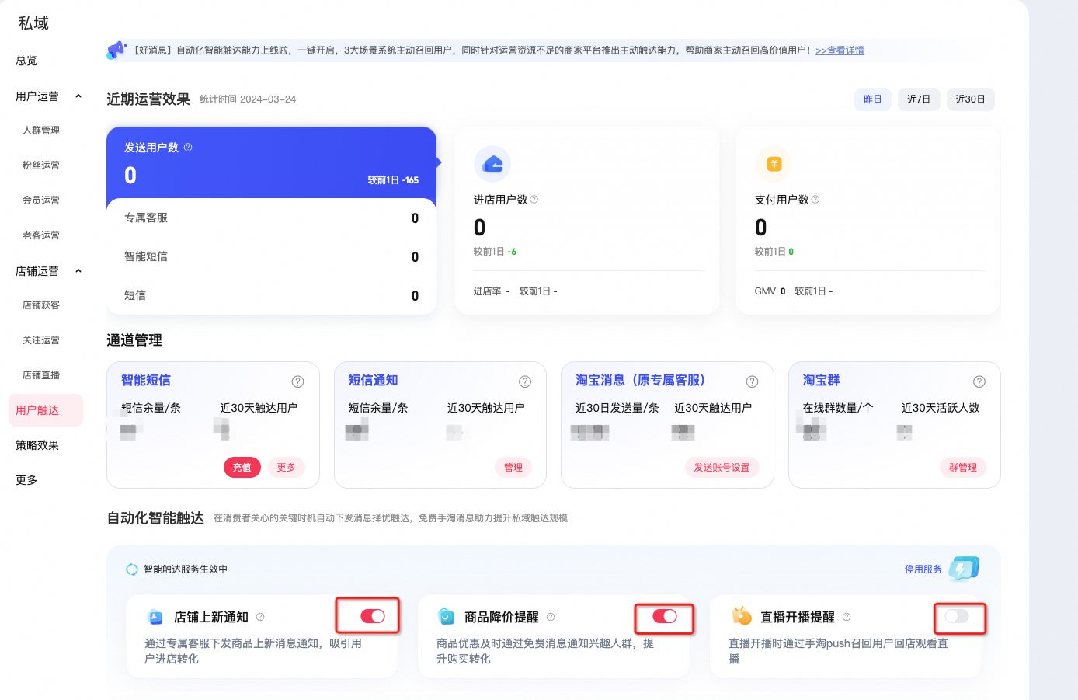
Task: Click the 专属客服 row
Action: coord(271,218)
